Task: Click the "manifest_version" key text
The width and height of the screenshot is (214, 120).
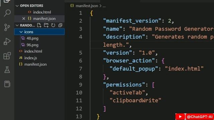Action: point(132,21)
